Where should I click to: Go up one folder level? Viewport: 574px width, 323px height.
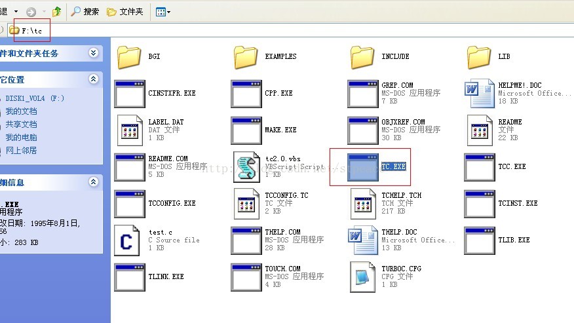[x=57, y=12]
